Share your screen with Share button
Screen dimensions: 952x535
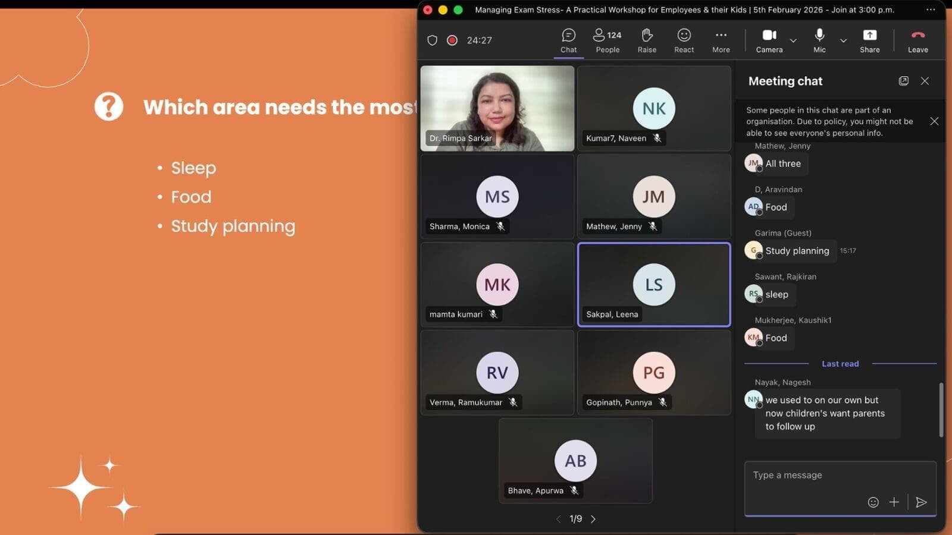point(869,41)
